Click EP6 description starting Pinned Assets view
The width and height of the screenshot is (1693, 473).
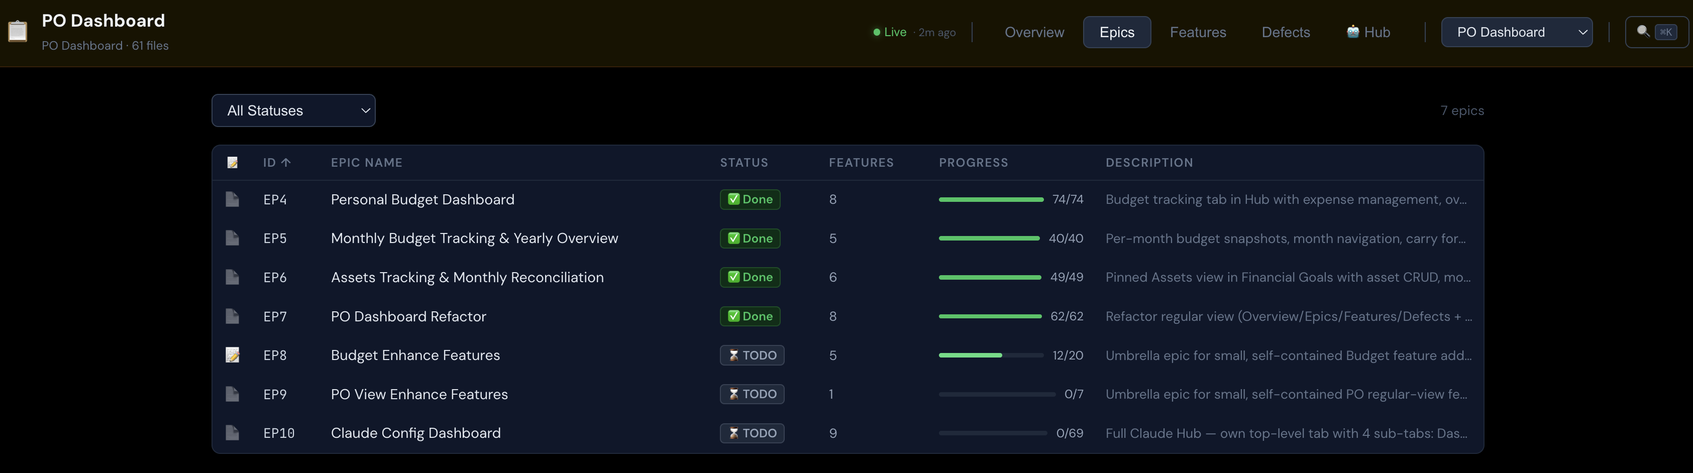click(1288, 277)
